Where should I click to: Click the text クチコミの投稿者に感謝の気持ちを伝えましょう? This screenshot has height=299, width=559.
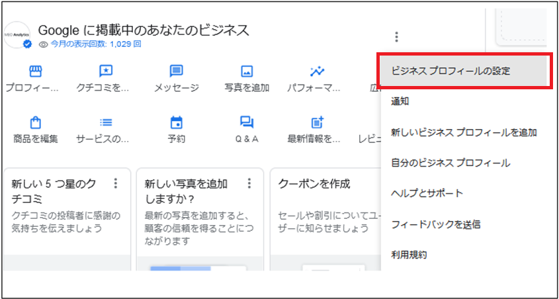(x=66, y=222)
